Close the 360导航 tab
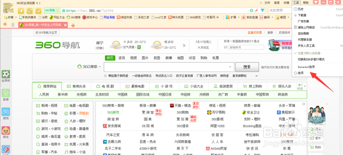Screen dimensions: 343x155 click(x=65, y=25)
